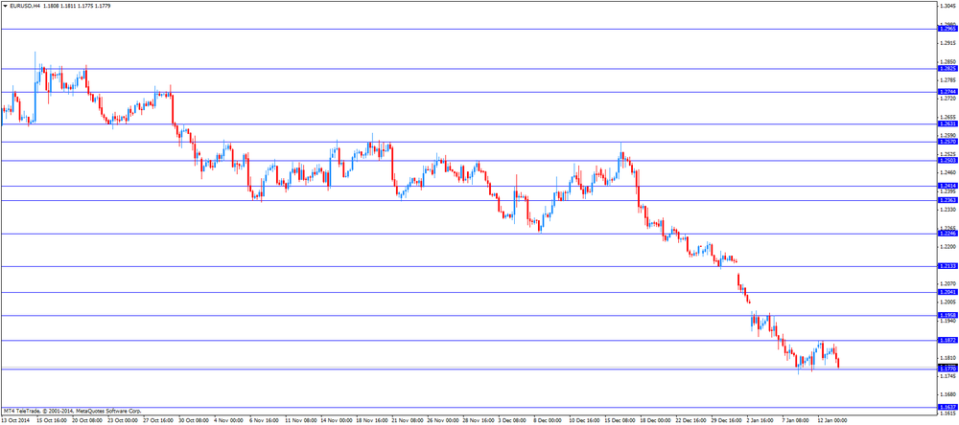Click the 18 Dec 00:00 time axis label
959x425 pixels.
click(x=656, y=421)
